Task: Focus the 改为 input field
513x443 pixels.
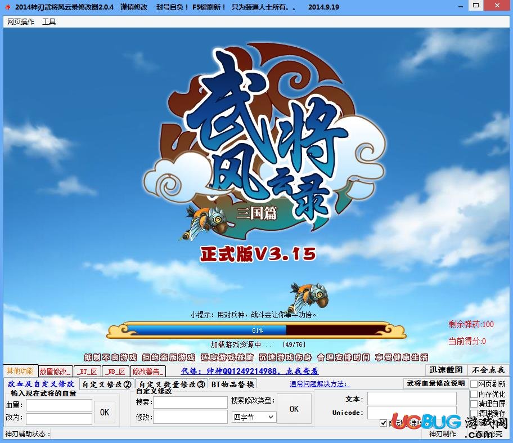Action: pos(59,418)
